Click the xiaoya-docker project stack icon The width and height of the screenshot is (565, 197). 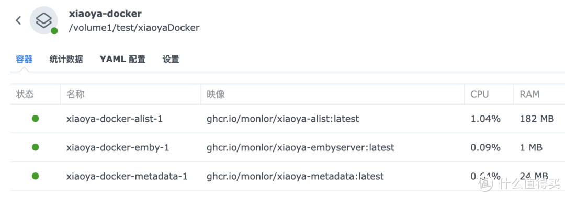click(43, 20)
